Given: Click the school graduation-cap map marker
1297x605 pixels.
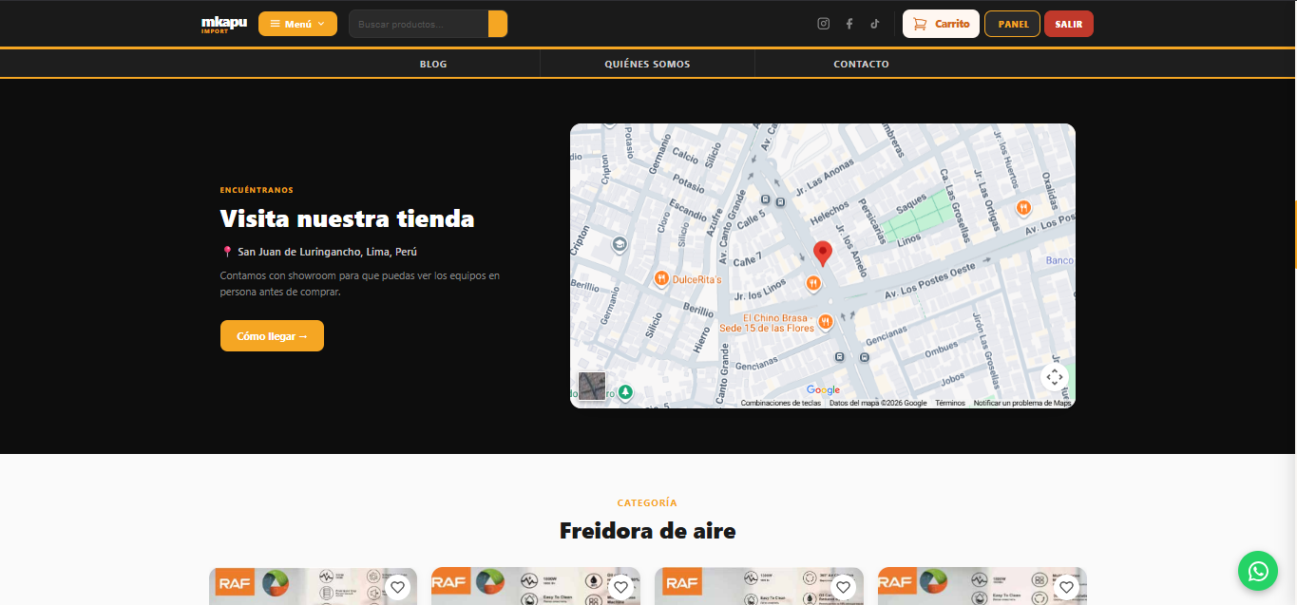Looking at the screenshot, I should coord(620,245).
